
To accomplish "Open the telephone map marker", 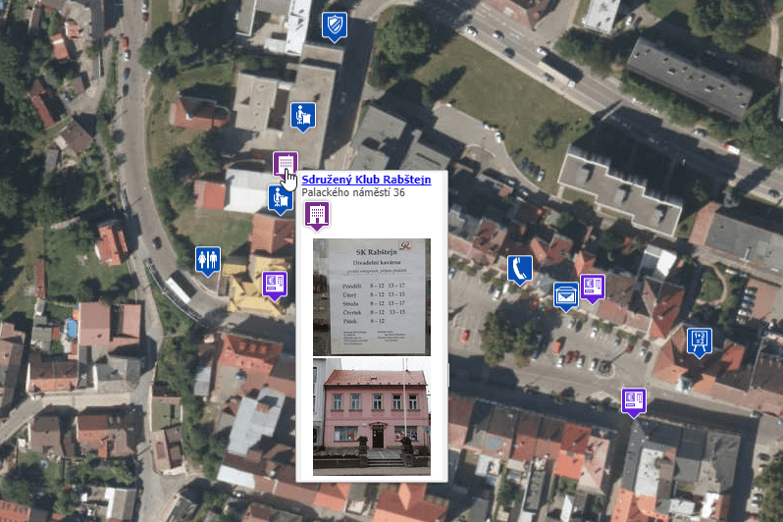I will (520, 270).
